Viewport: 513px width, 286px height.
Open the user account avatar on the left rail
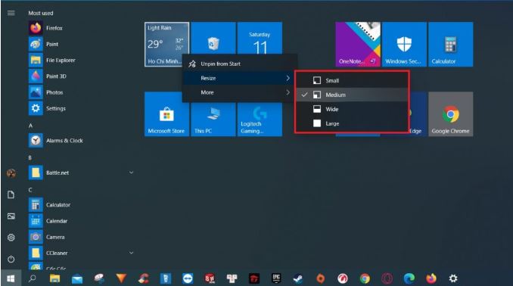click(x=11, y=173)
